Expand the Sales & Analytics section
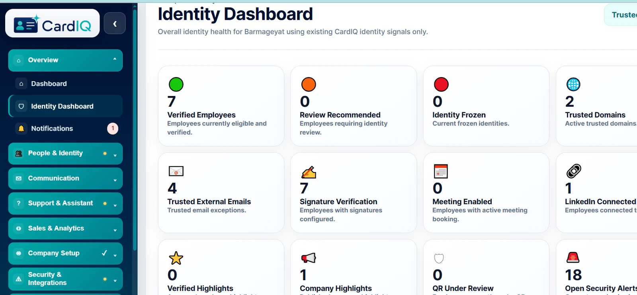637x295 pixels. [65, 229]
